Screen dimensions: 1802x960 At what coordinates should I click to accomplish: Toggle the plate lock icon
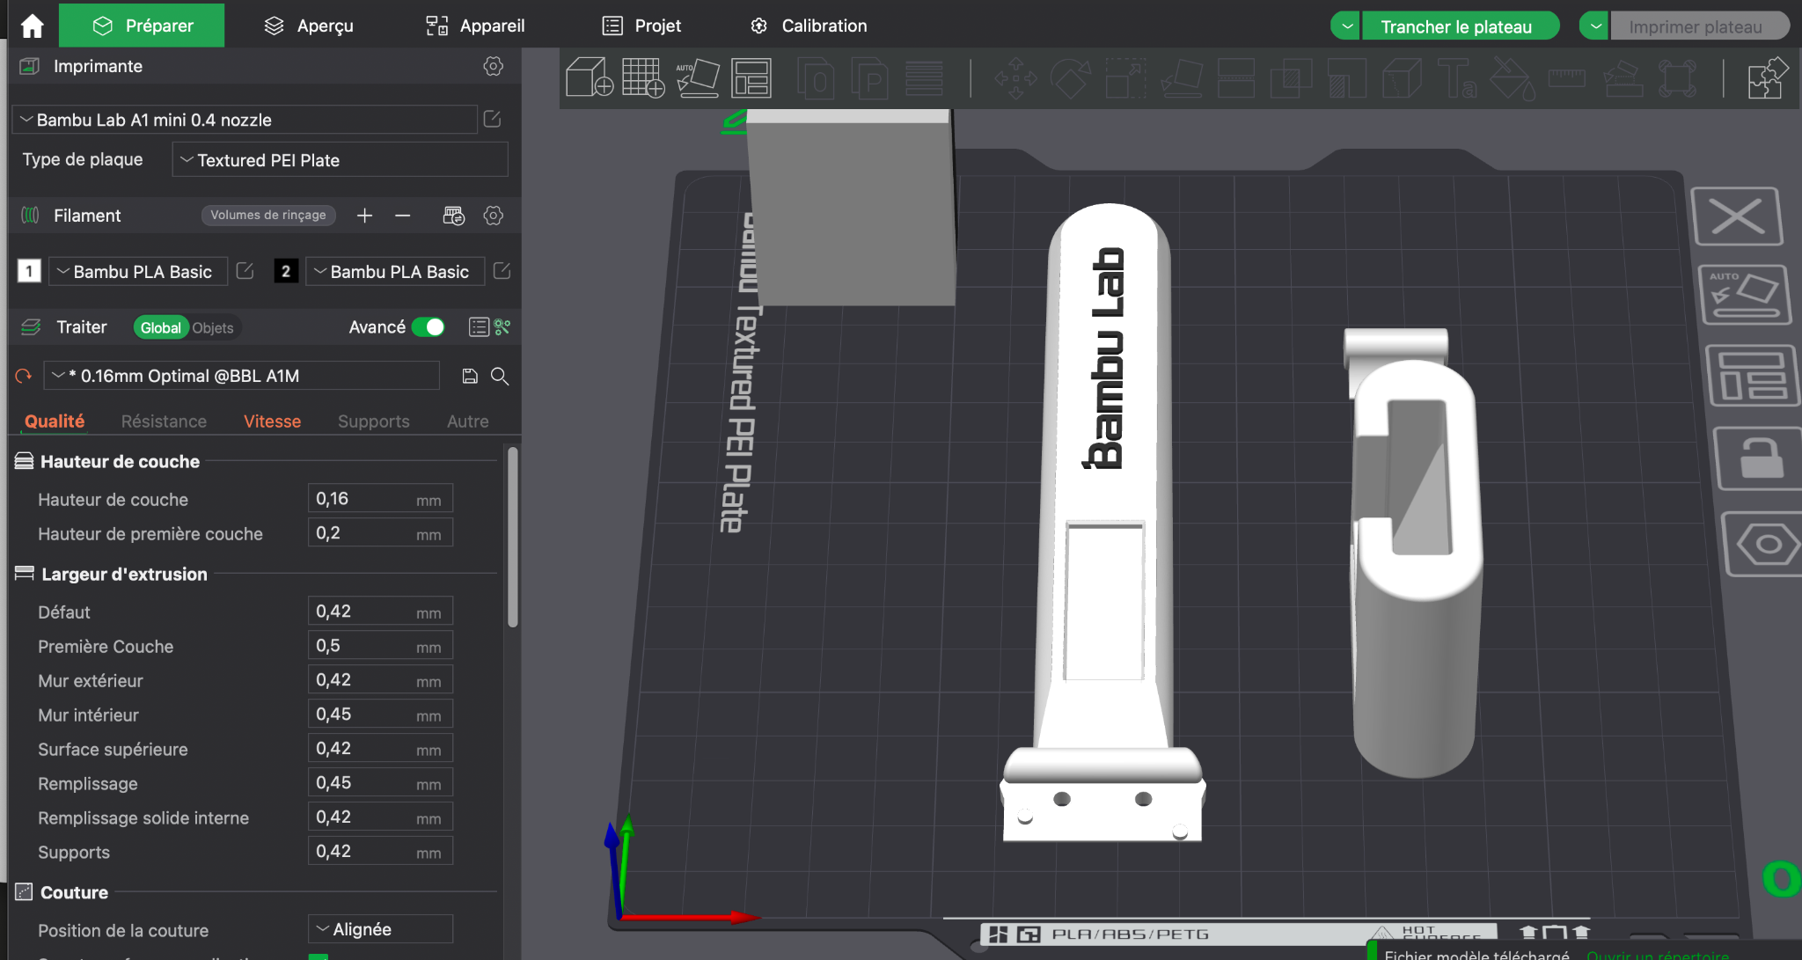[x=1759, y=458]
